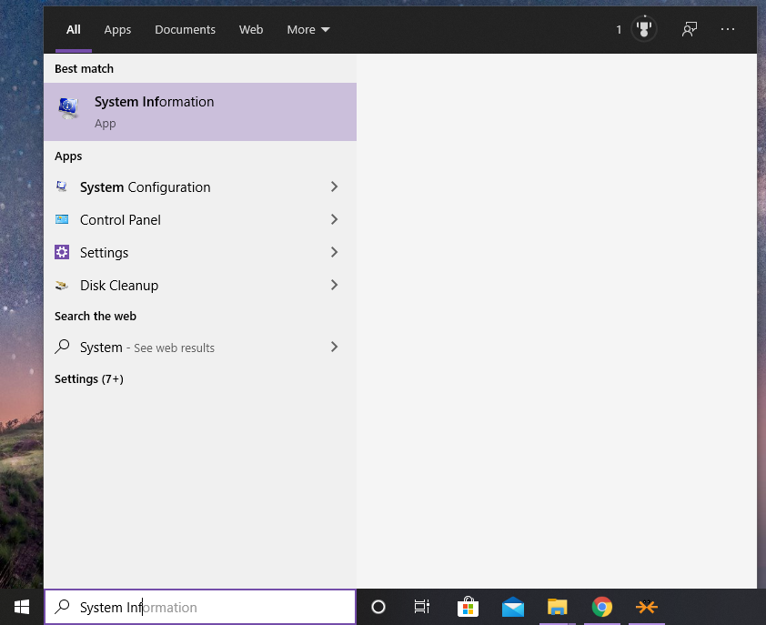Click the Windows Start button
The height and width of the screenshot is (625, 766).
point(22,607)
